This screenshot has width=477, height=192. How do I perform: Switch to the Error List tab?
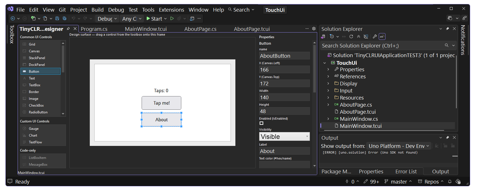[406, 171]
